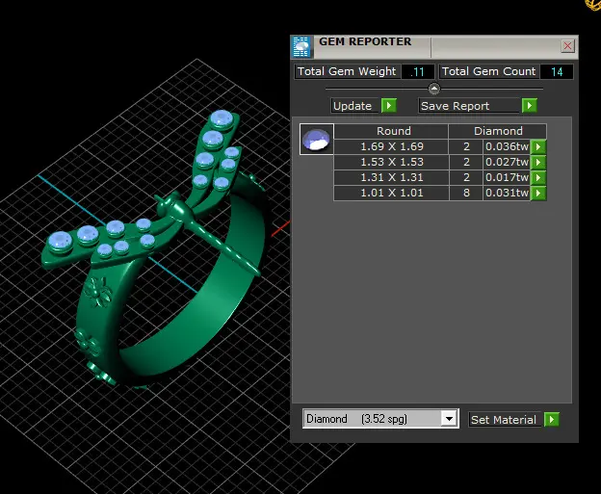Viewport: 601px width, 494px height.
Task: Collapse the panel with the round up-arrow
Action: (x=433, y=89)
